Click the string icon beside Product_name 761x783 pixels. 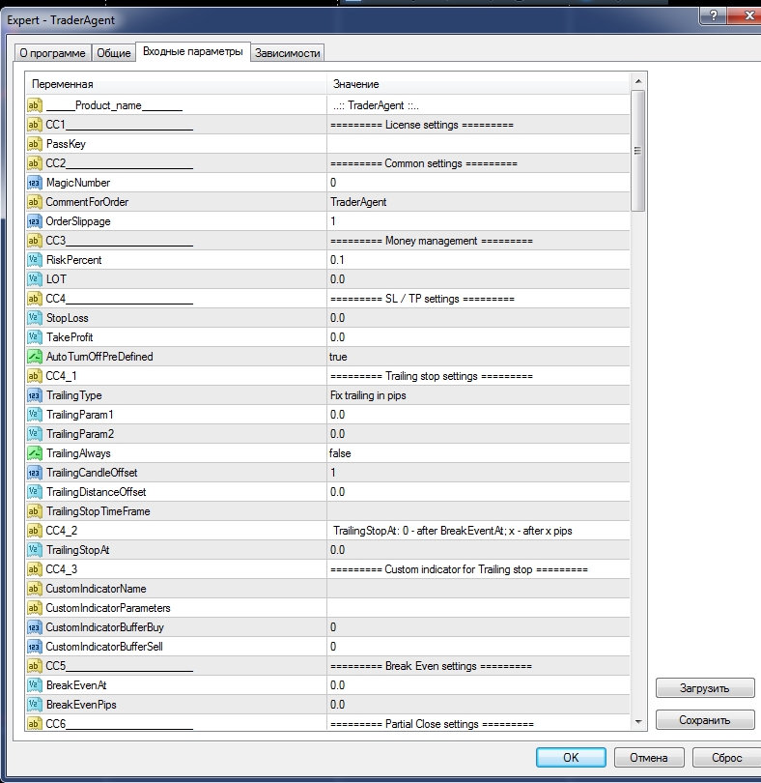tap(34, 105)
